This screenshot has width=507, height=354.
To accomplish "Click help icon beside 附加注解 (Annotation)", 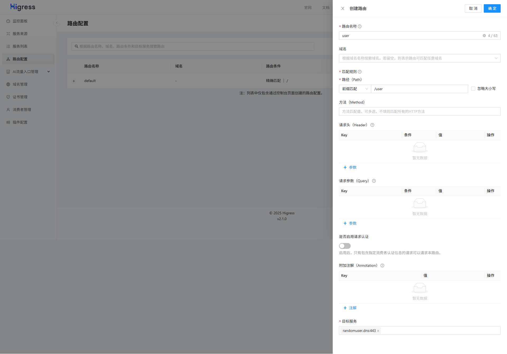I will (x=382, y=265).
